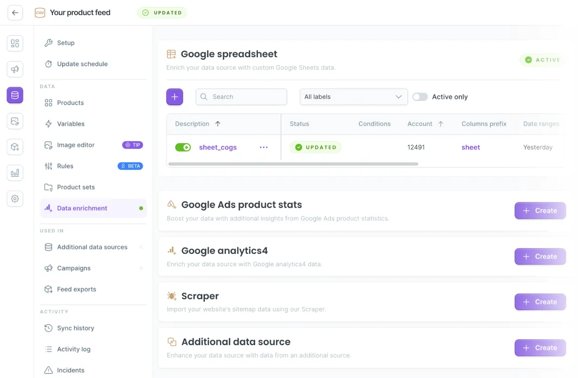The image size is (588, 378).
Task: Open the All labels dropdown
Action: coord(353,97)
